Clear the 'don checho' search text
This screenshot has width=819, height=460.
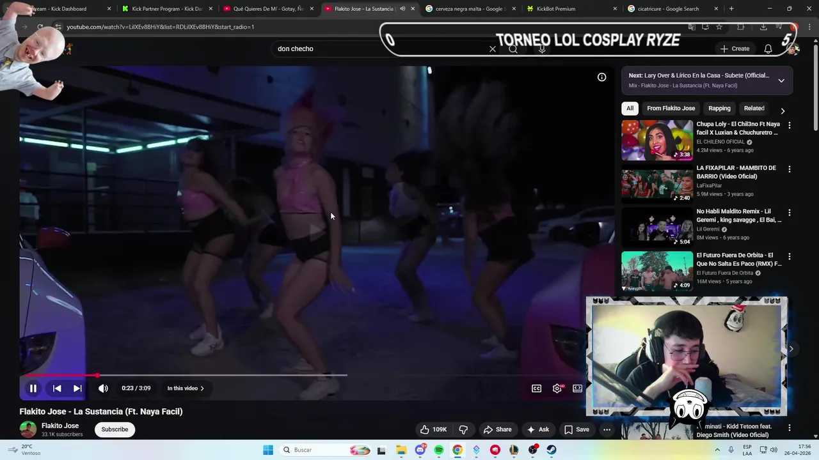[493, 49]
